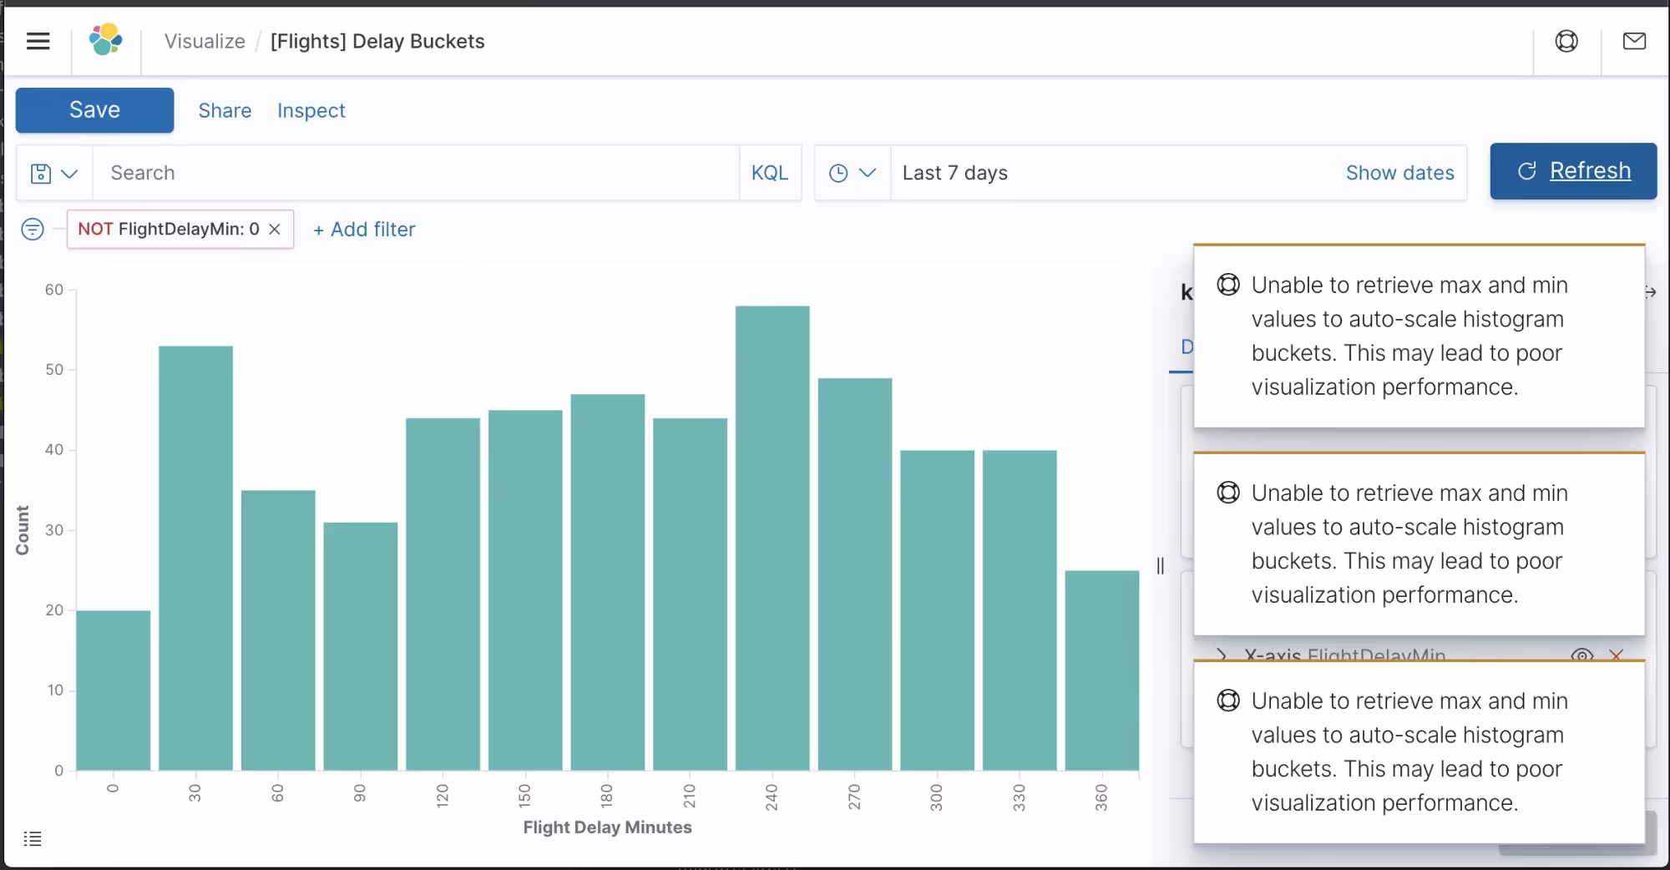Open the newsfeed mail icon
Viewport: 1670px width, 870px height.
tap(1634, 41)
